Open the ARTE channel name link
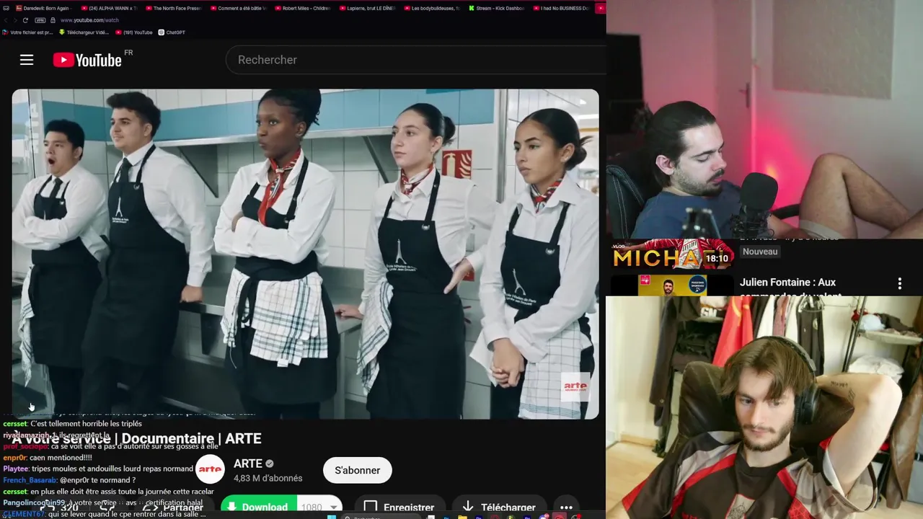 [x=247, y=463]
